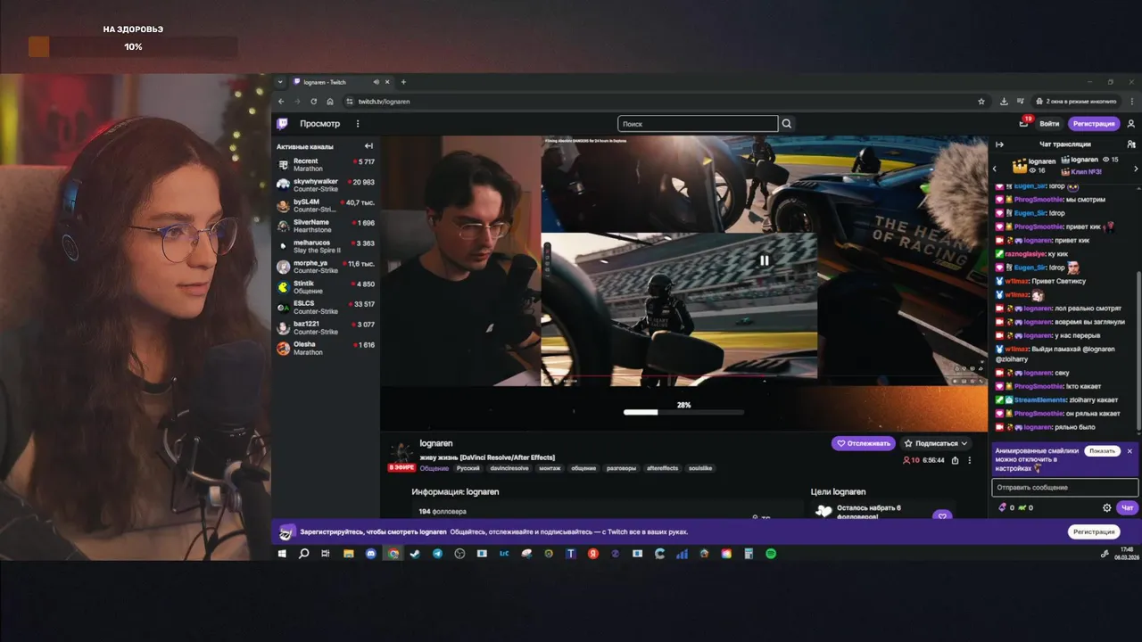Image resolution: width=1142 pixels, height=642 pixels.
Task: Open the user profile icon in Twitch header
Action: point(1131,124)
